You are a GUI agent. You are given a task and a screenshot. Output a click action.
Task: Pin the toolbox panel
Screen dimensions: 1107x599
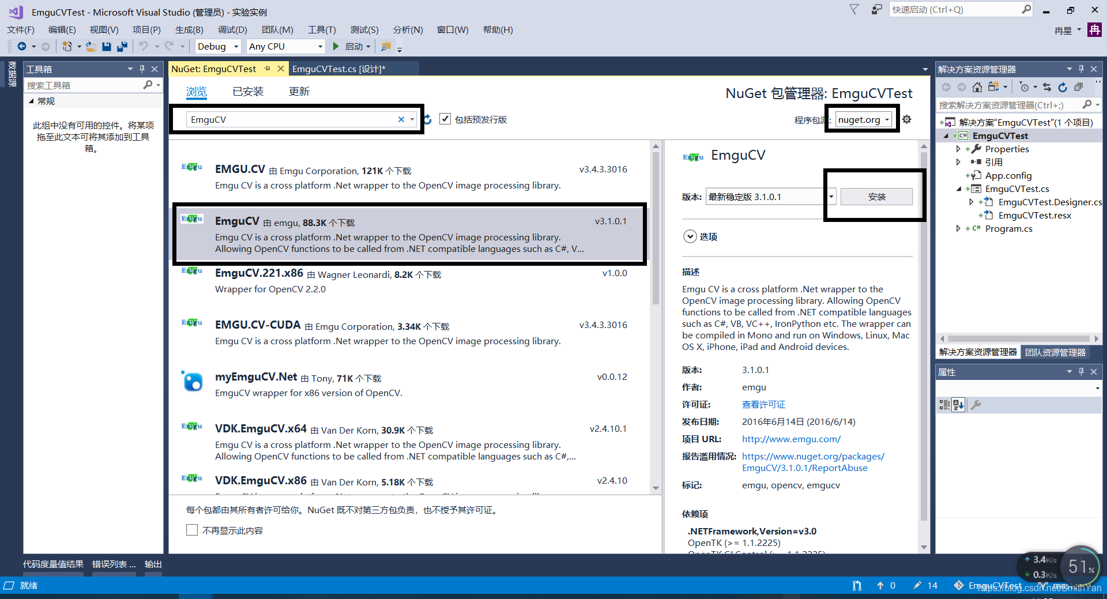click(x=142, y=69)
